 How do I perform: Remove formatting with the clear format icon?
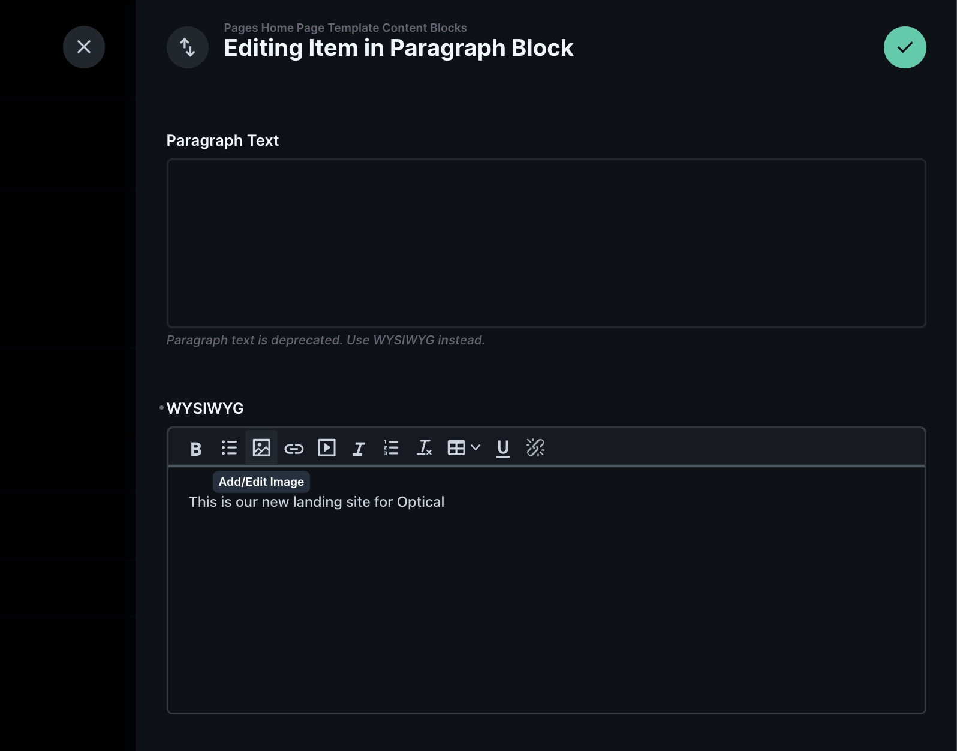(424, 447)
